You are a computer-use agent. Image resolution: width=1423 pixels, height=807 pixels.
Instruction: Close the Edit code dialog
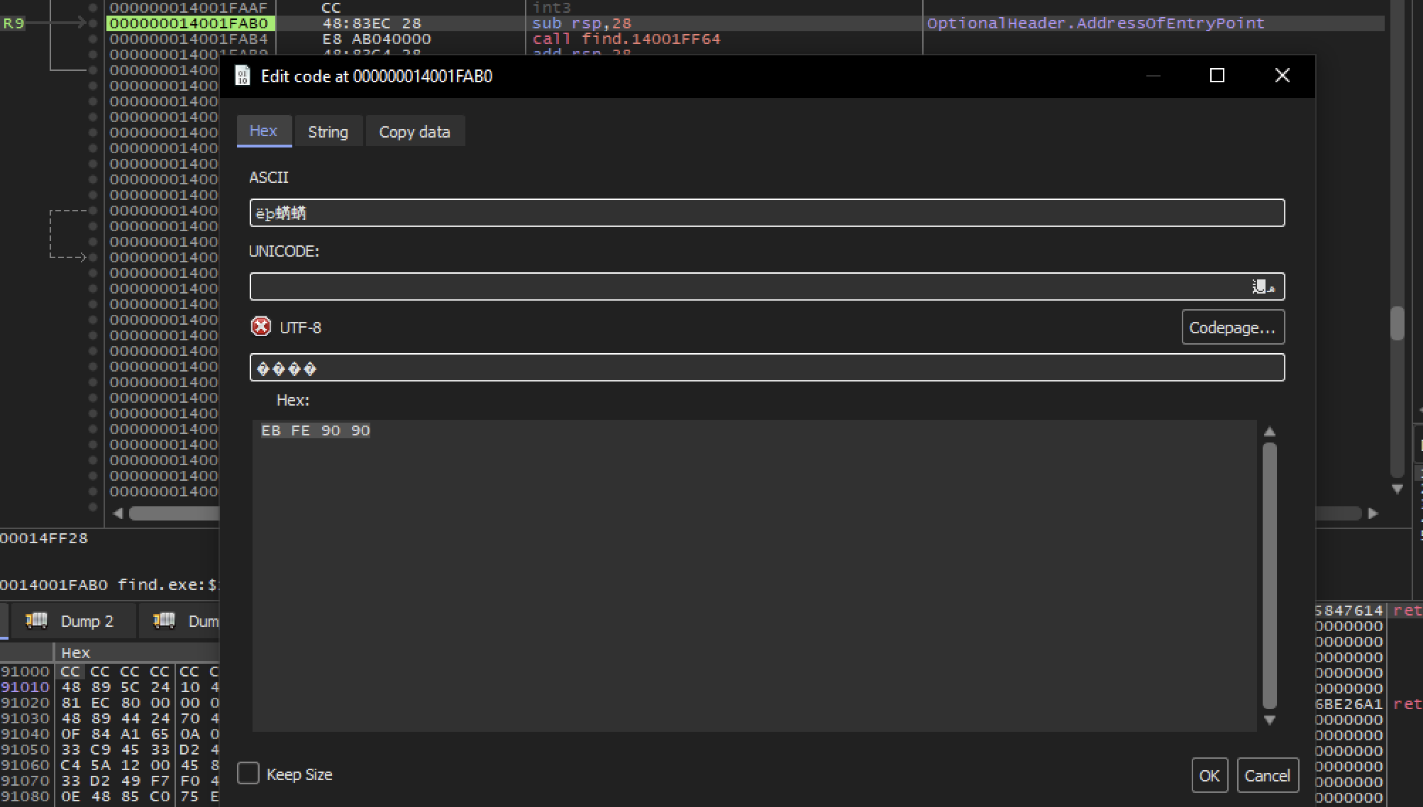click(1282, 75)
